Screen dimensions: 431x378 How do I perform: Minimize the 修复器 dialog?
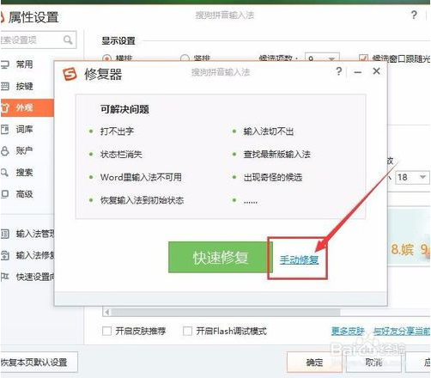pyautogui.click(x=357, y=72)
